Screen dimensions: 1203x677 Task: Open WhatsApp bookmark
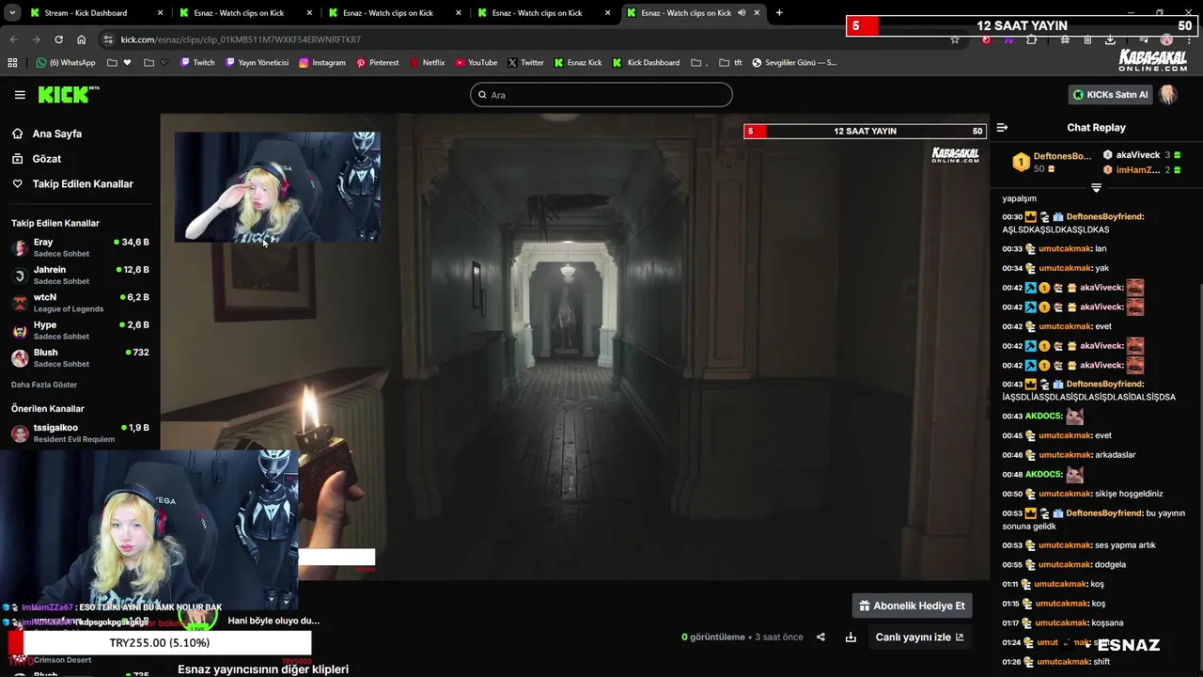point(66,63)
